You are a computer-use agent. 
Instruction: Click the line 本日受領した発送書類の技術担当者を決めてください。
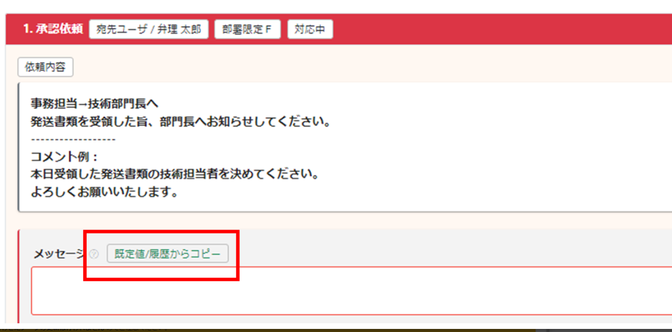(x=175, y=175)
